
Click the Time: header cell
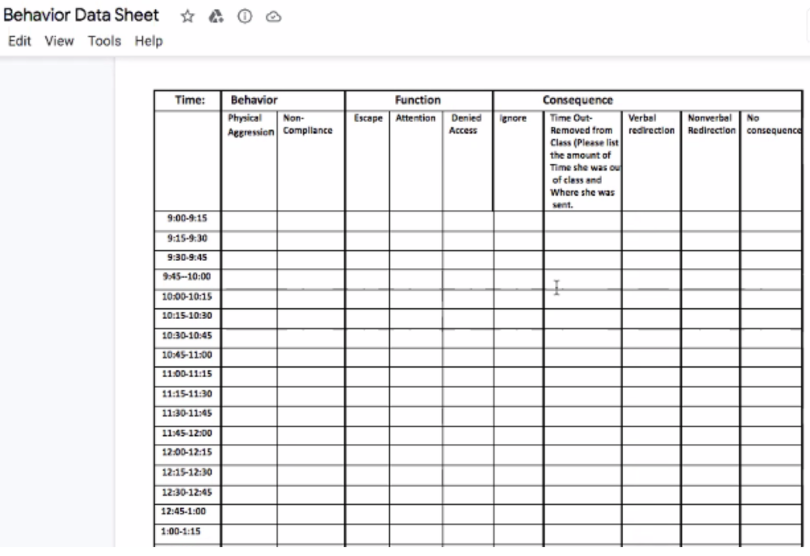click(x=189, y=100)
